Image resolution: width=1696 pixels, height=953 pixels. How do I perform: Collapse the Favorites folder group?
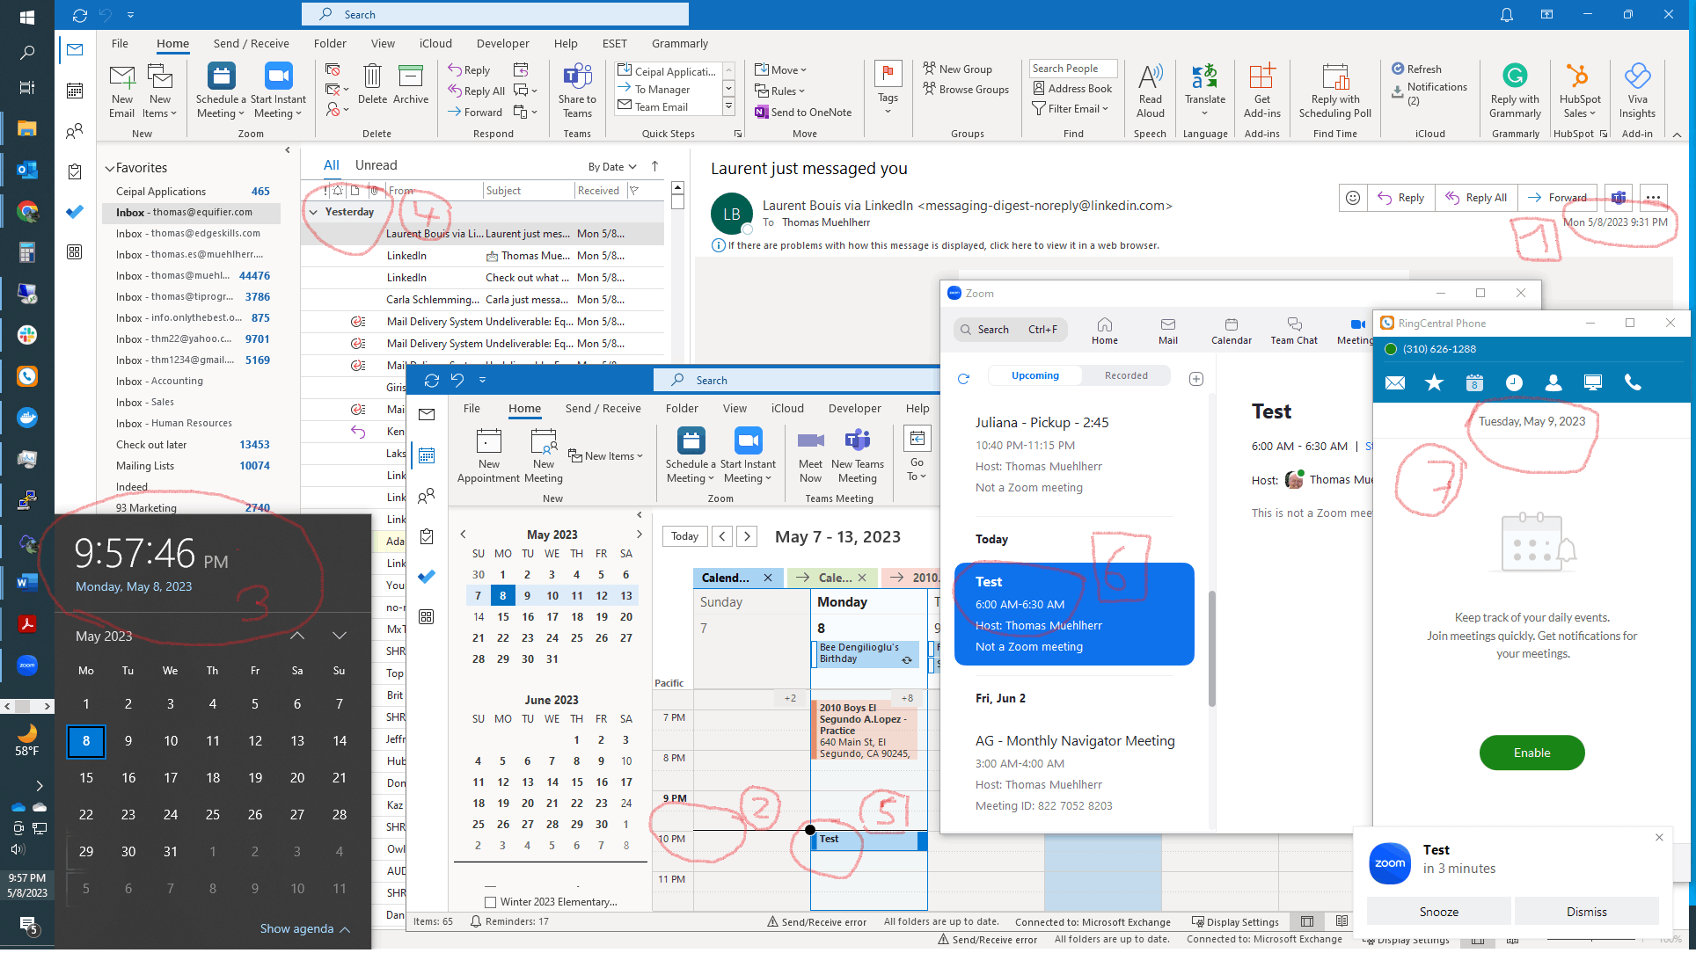110,168
